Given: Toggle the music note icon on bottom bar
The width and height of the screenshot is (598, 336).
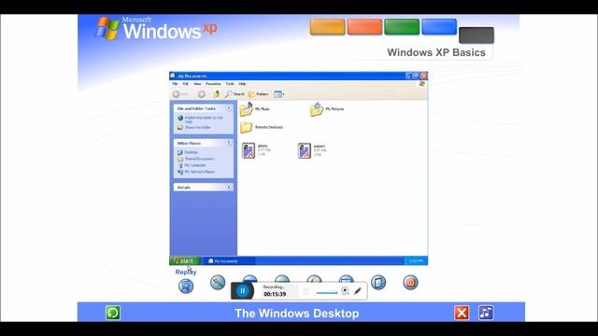Looking at the screenshot, I should [486, 313].
